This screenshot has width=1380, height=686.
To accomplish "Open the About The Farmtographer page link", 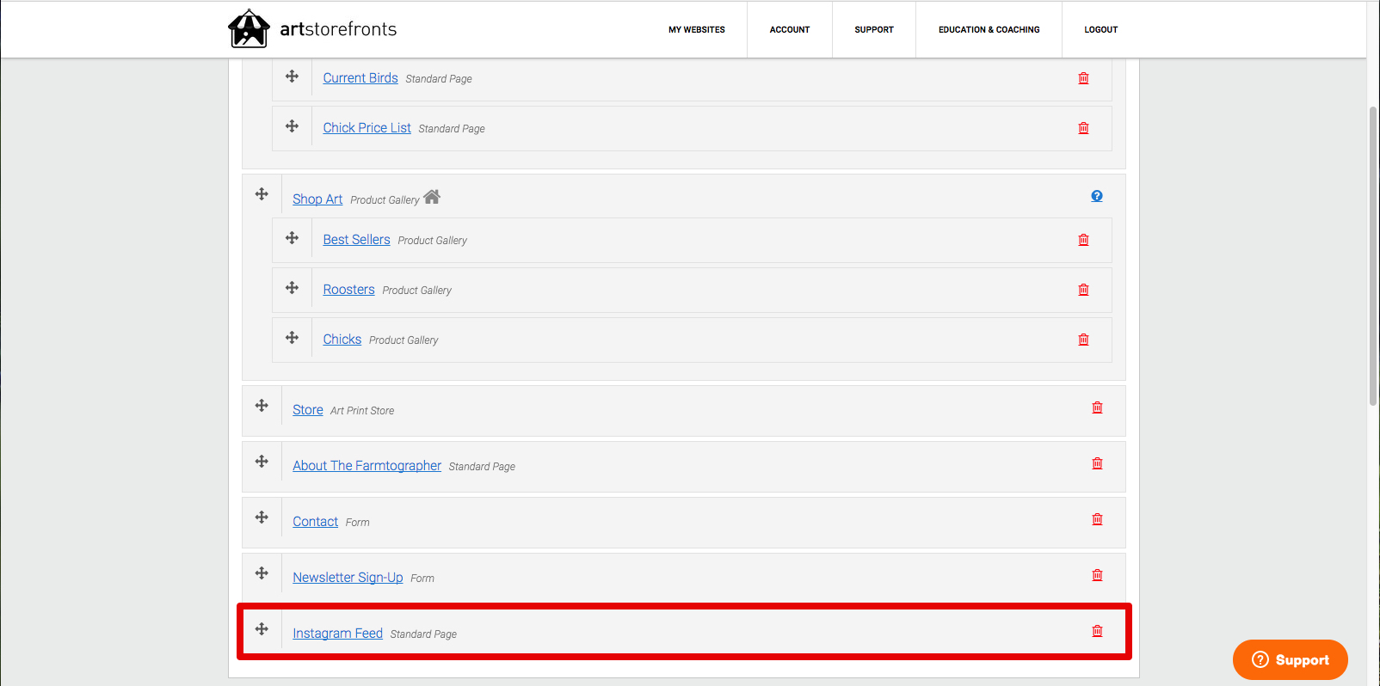I will 367,466.
